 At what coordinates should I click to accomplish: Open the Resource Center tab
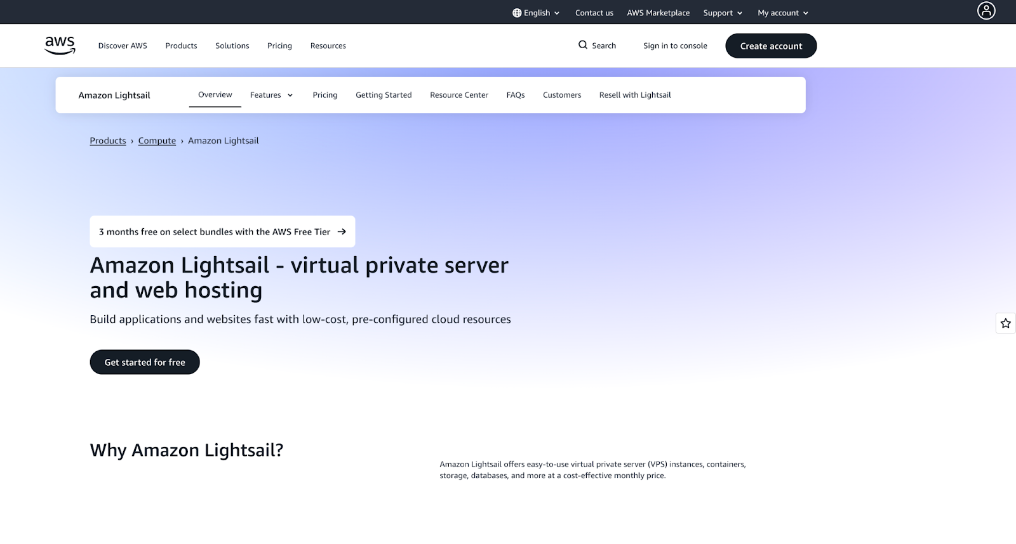(x=459, y=94)
